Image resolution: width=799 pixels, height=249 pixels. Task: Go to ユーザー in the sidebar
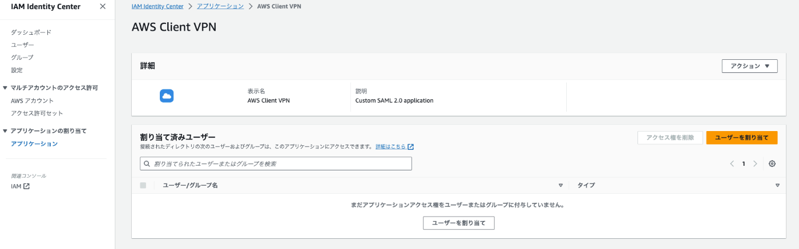pos(22,45)
